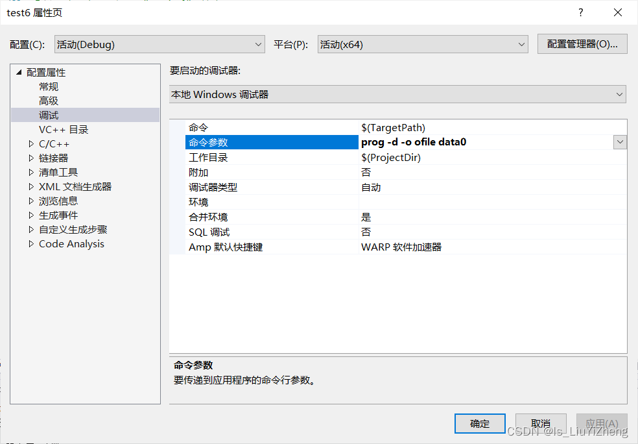Click the 取消 button
This screenshot has height=444, width=638.
click(x=541, y=424)
